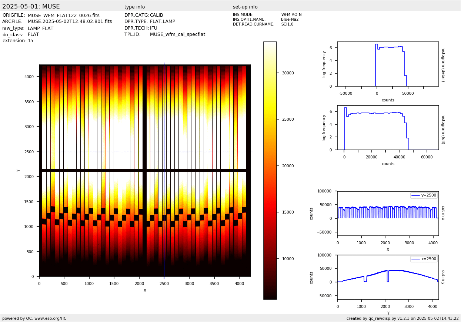Click the MUSE_wfm_cal_specflat template ID
The width and height of the screenshot is (461, 322).
click(177, 34)
